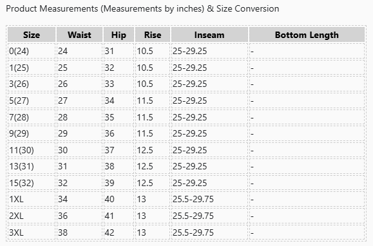Click the 3XL size cell
The height and width of the screenshot is (246, 373).
(32, 232)
